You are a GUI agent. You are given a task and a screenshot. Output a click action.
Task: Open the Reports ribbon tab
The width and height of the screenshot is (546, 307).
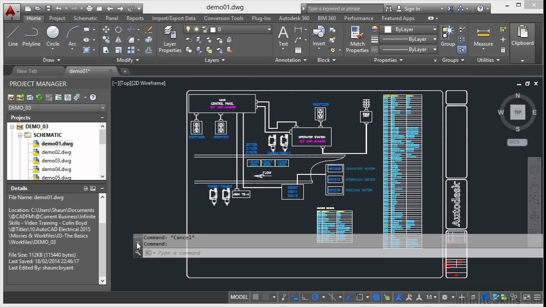[x=135, y=18]
